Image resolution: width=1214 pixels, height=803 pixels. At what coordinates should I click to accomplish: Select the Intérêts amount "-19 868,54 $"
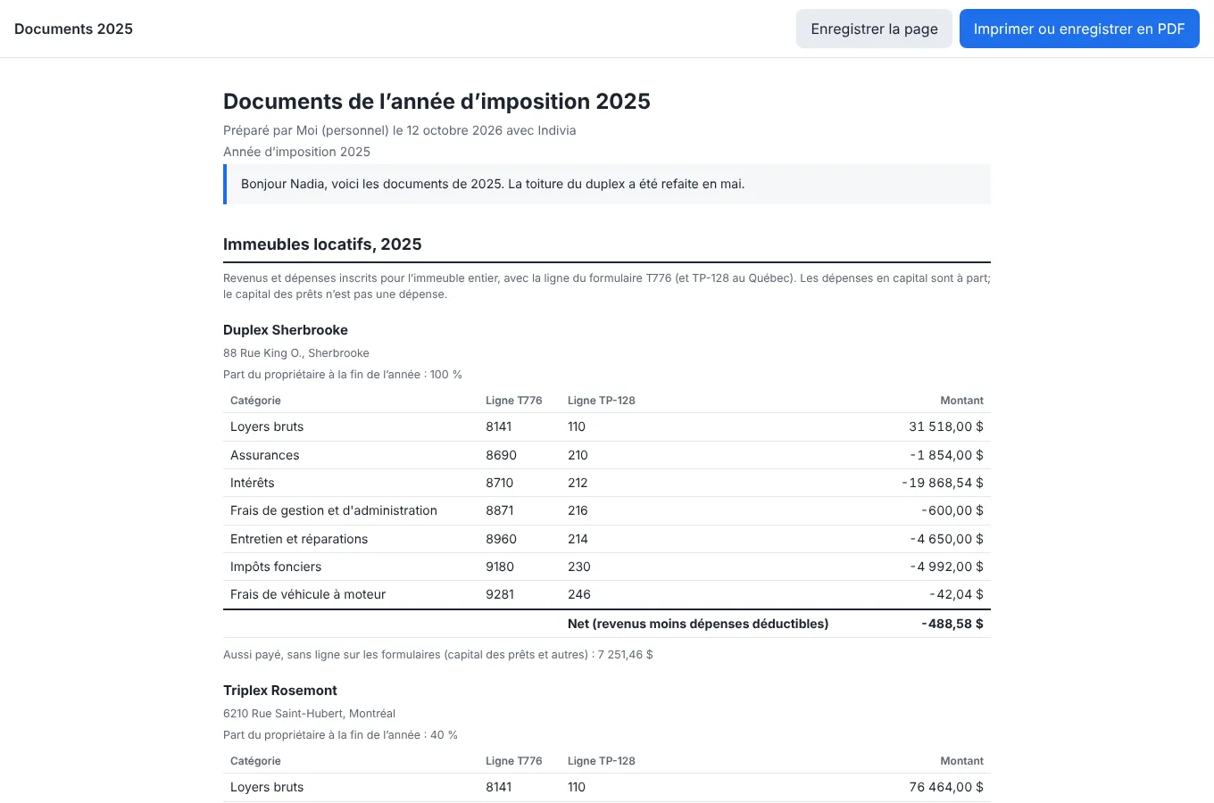[x=943, y=483]
